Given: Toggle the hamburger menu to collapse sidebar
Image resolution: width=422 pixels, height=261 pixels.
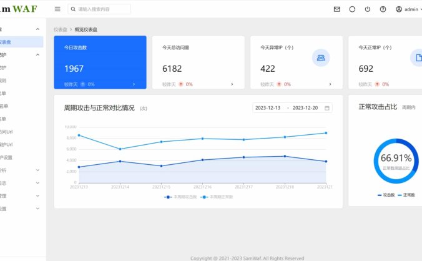Looking at the screenshot, I should [x=57, y=9].
